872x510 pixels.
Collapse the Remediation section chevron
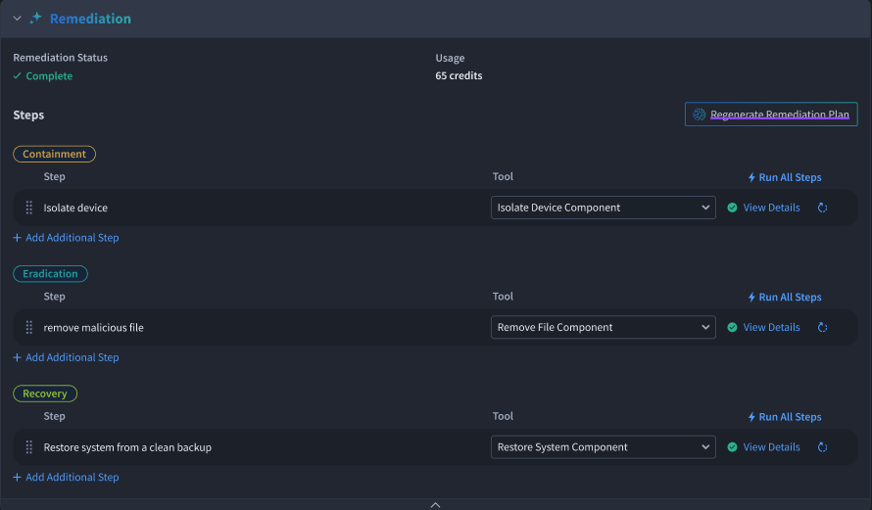click(x=18, y=19)
